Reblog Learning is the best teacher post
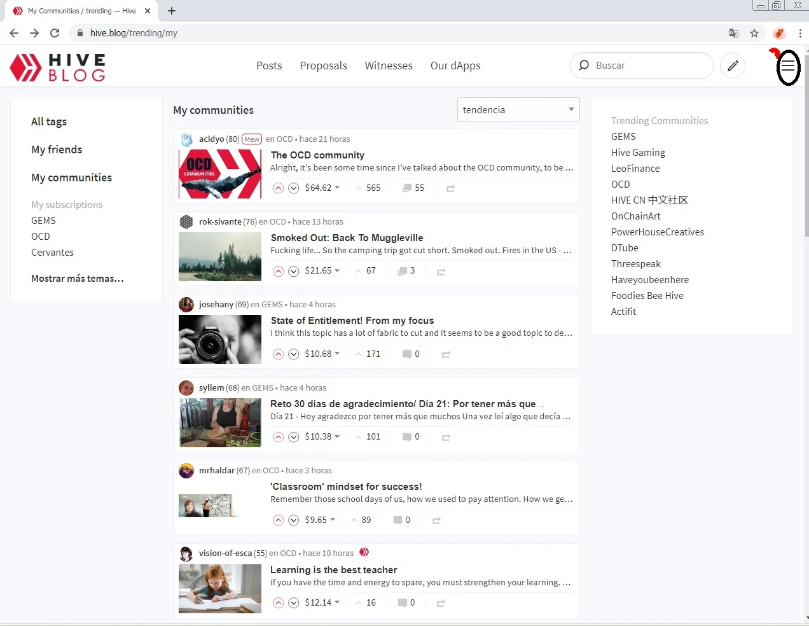The height and width of the screenshot is (626, 809). click(x=441, y=603)
